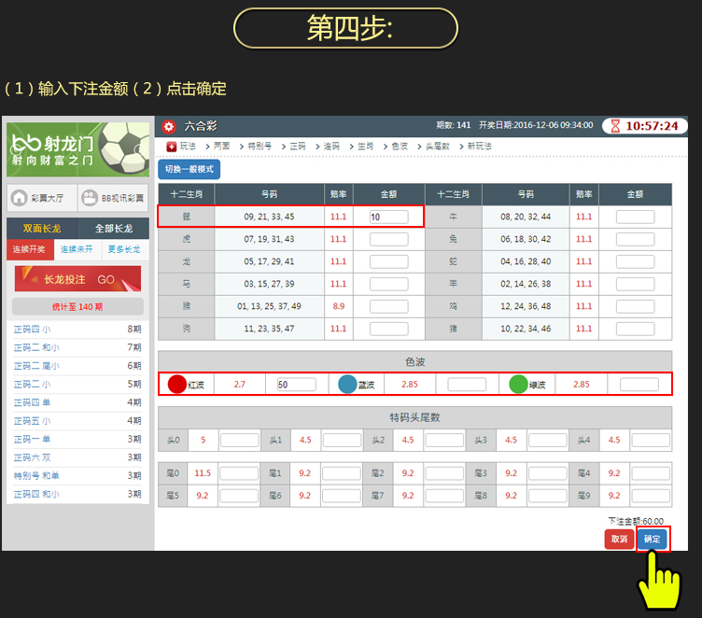
Task: Select the red 红波 color circle
Action: (x=176, y=384)
